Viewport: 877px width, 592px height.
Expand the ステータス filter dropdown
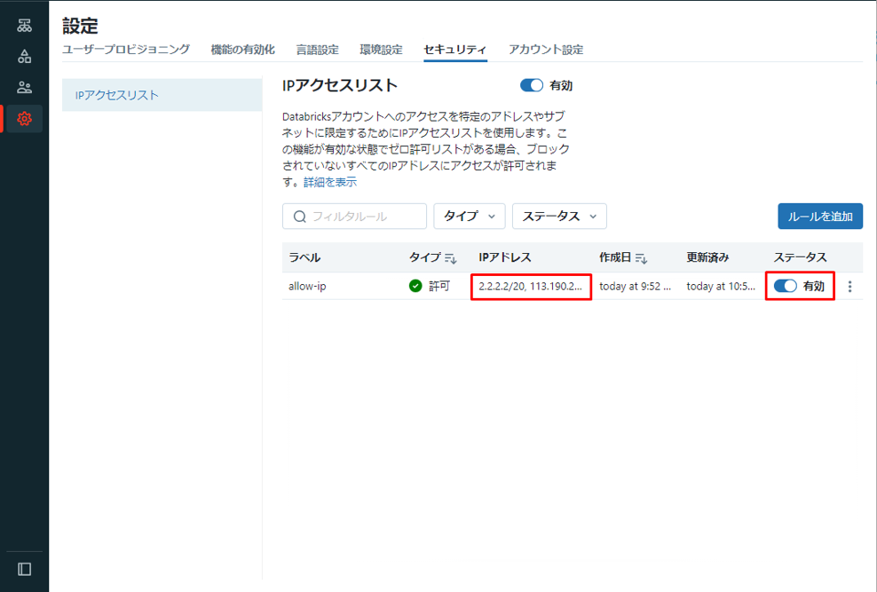(x=559, y=217)
